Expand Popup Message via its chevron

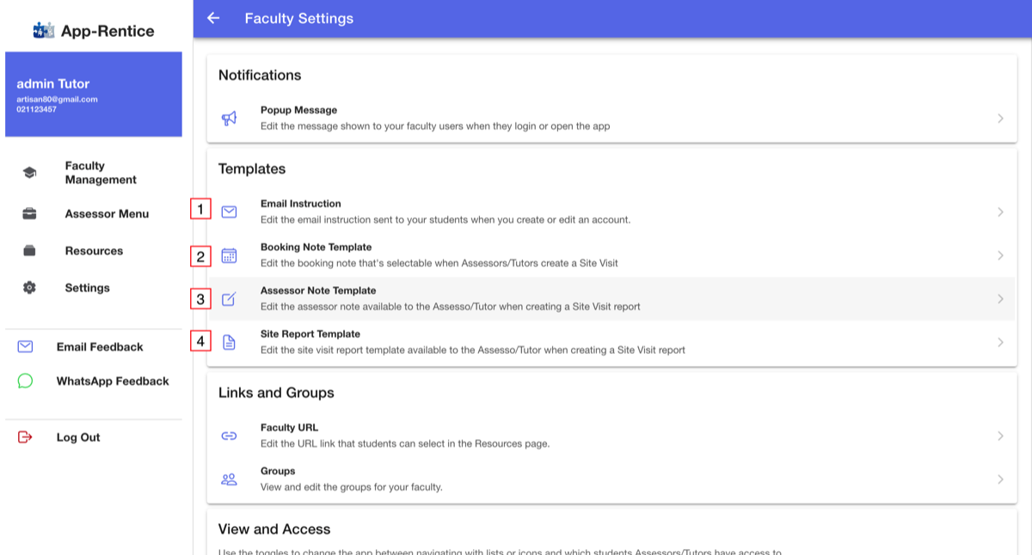[x=1000, y=119]
